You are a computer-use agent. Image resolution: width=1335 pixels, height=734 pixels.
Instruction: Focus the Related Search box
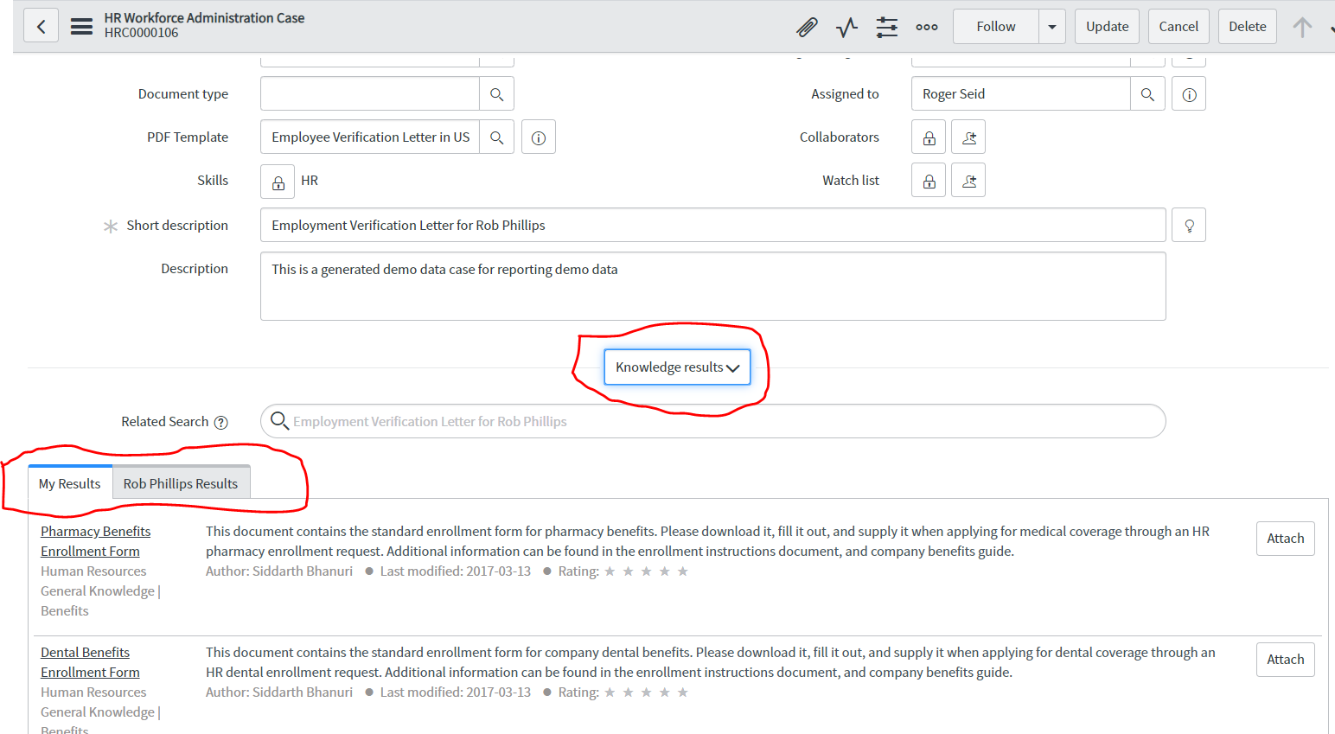713,421
